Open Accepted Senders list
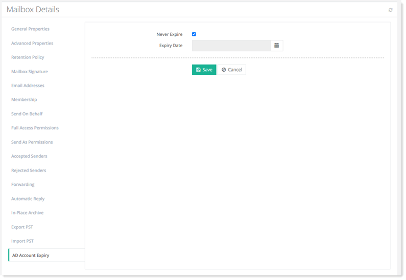 [x=29, y=156]
